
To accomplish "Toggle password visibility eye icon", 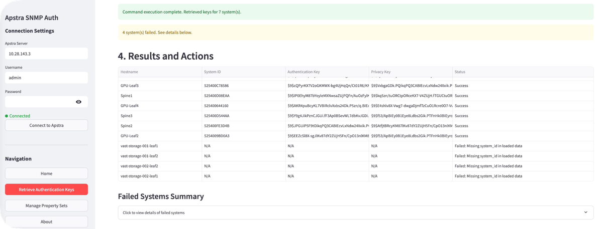I will click(x=78, y=102).
